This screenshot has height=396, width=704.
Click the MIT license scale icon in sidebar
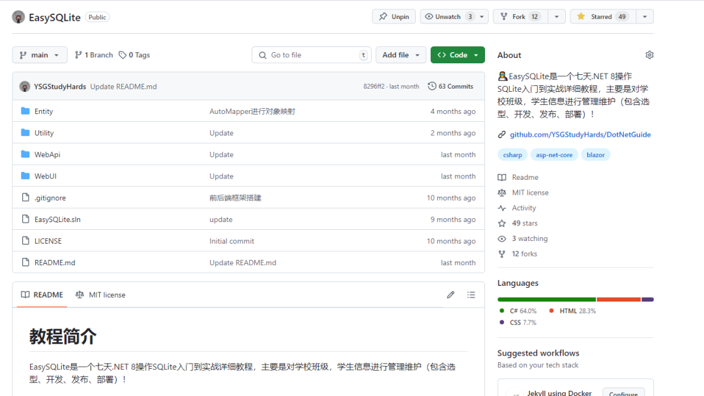coord(502,192)
